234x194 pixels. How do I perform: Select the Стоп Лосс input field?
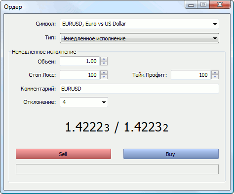click(x=79, y=75)
